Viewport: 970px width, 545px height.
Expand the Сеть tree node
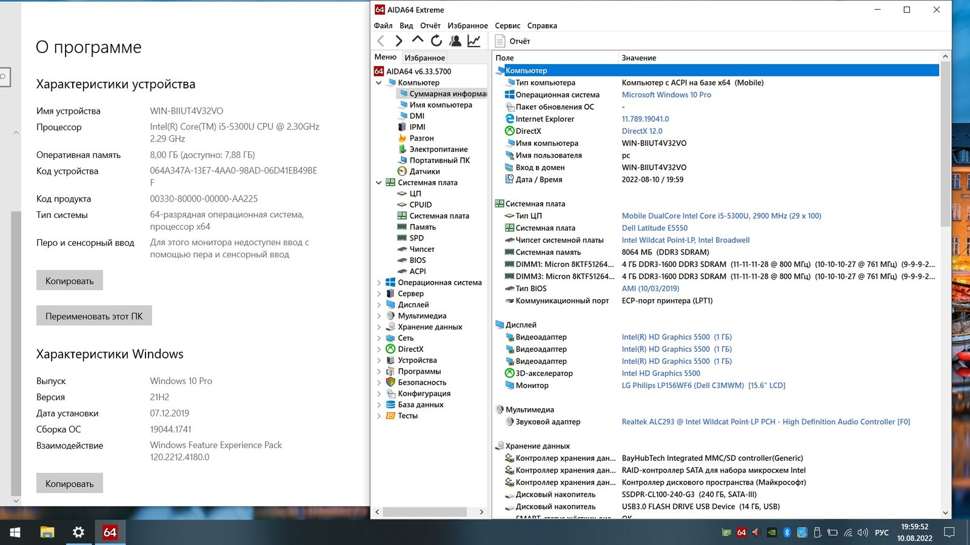[x=379, y=338]
